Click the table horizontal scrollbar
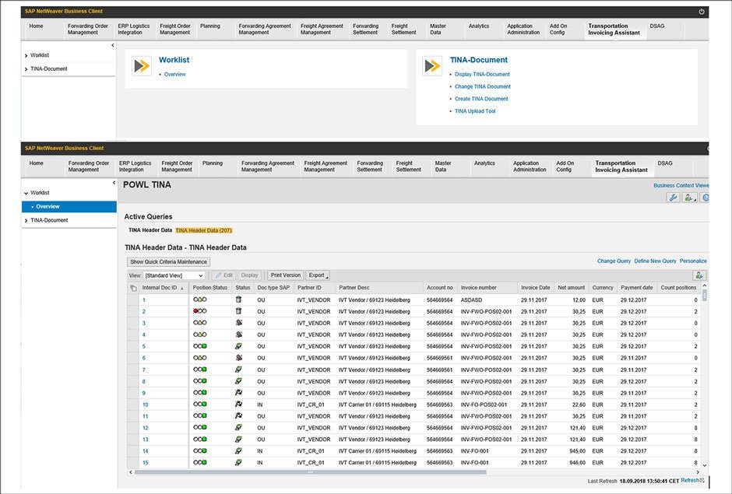The image size is (732, 494). coord(310,472)
